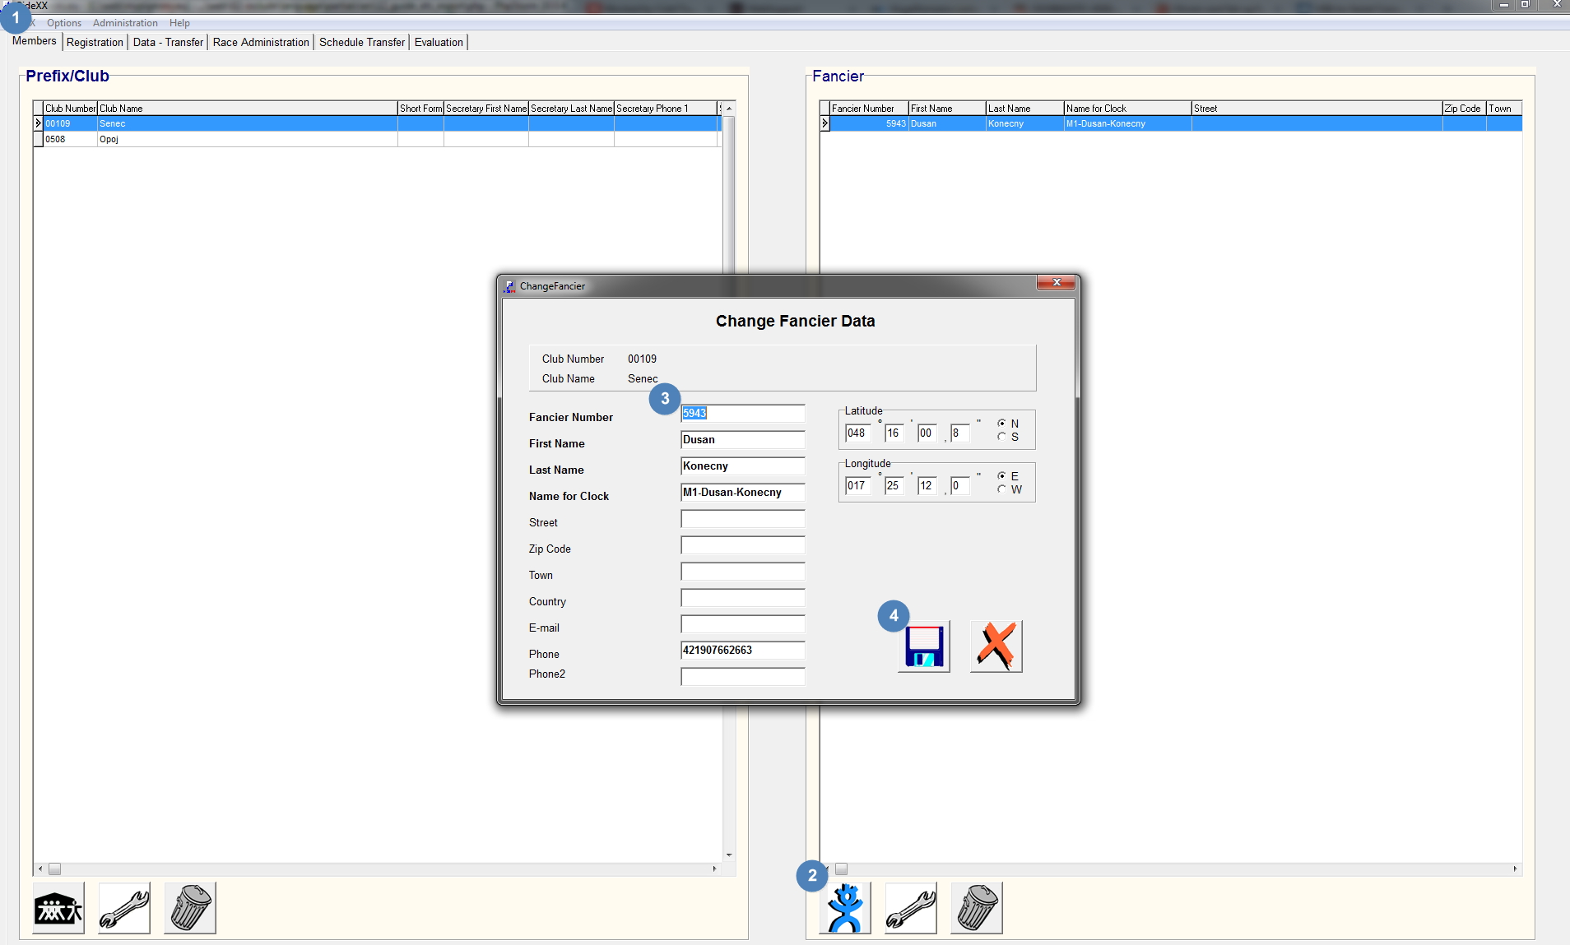The image size is (1570, 945).
Task: Close the ChangeFancier dialog
Action: click(x=1057, y=282)
